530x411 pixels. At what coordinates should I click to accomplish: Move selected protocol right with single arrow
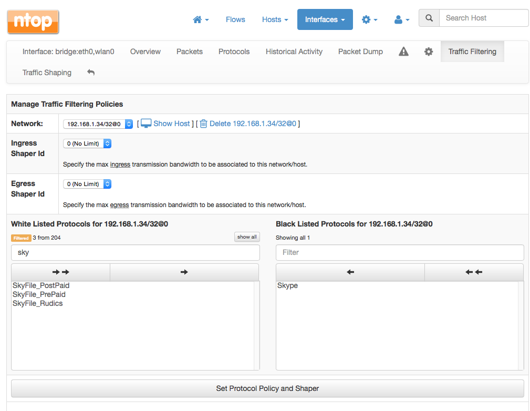click(x=184, y=272)
